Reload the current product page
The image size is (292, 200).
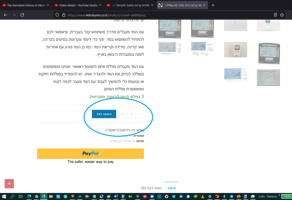pyautogui.click(x=22, y=15)
